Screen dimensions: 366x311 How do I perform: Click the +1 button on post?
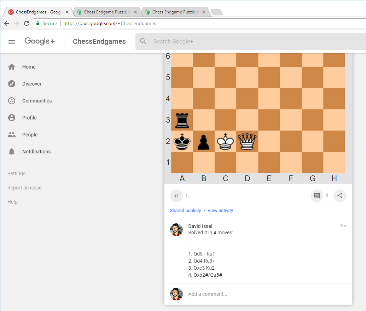pos(176,196)
